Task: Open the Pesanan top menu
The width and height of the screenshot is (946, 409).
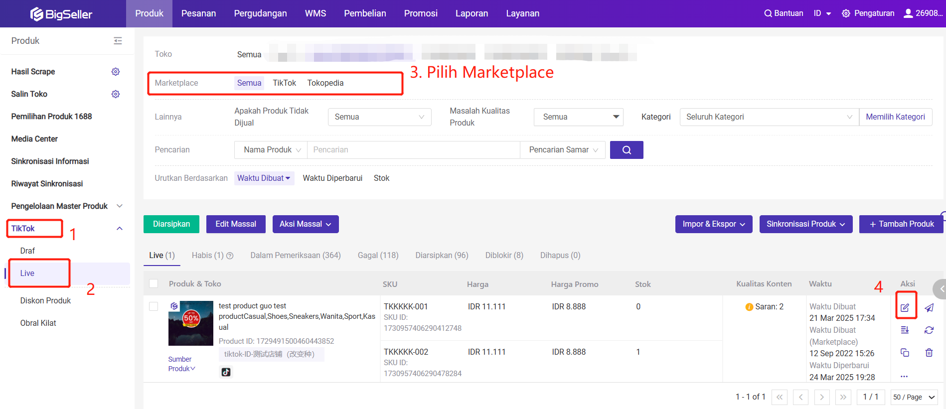Action: click(198, 13)
